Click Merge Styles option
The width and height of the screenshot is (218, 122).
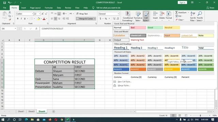(x=122, y=85)
